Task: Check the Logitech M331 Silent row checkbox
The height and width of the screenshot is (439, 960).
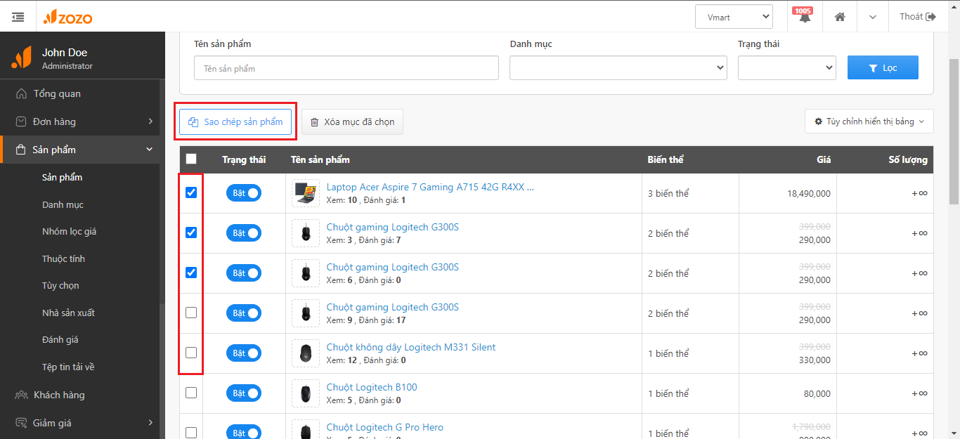Action: [191, 353]
